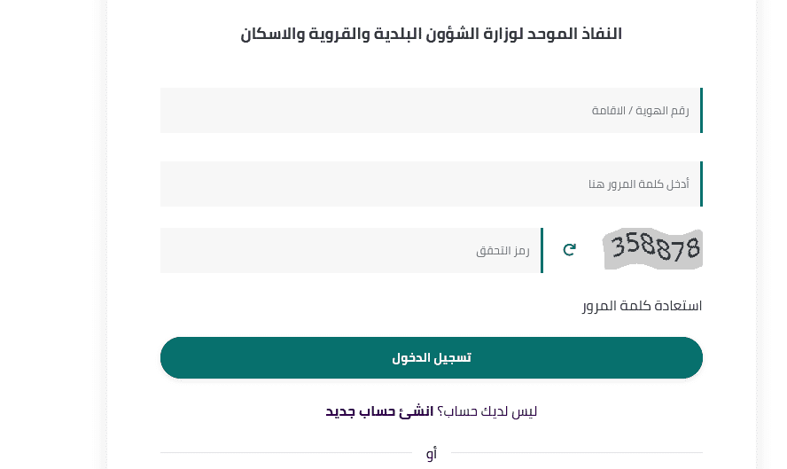Image resolution: width=787 pixels, height=469 pixels.
Task: Submit with the تسجيل الدخول button
Action: [431, 357]
